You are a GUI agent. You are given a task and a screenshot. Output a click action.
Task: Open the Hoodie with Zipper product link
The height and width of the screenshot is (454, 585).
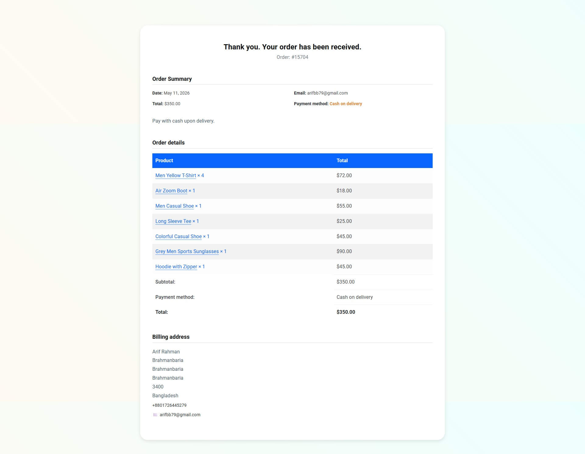pos(176,266)
